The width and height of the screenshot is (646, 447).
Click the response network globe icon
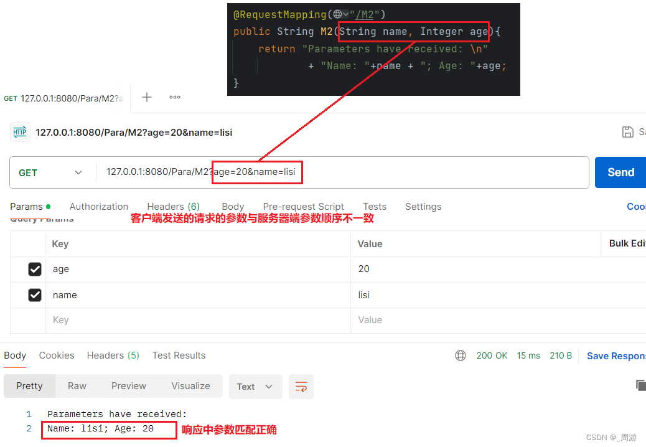460,355
